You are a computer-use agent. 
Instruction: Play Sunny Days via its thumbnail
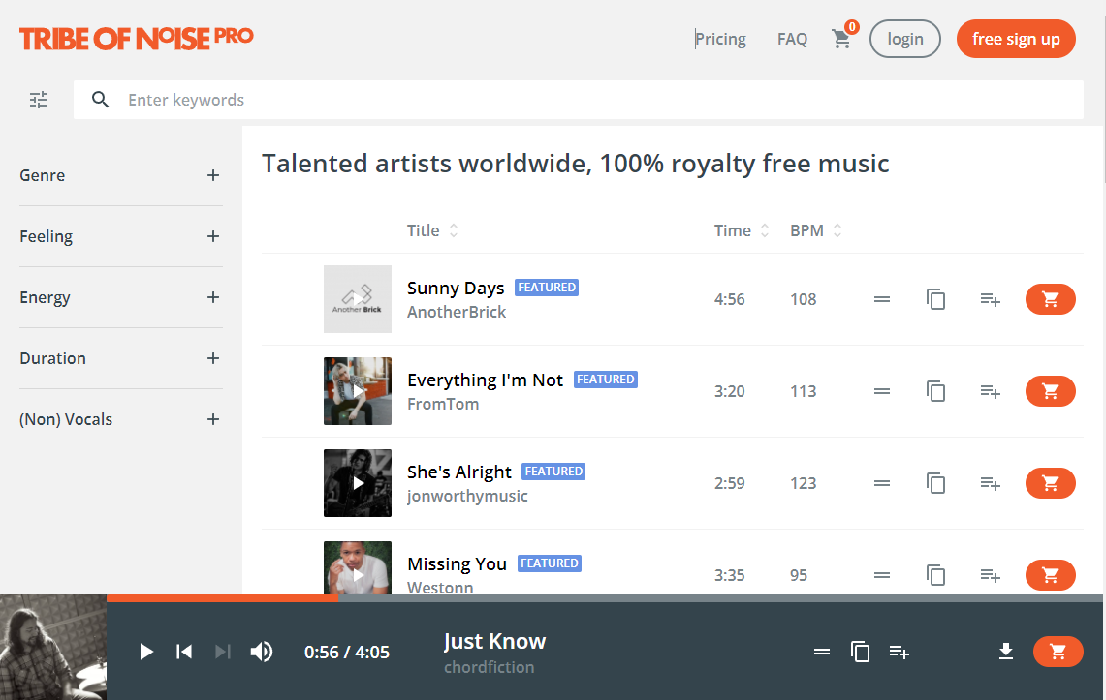click(358, 299)
